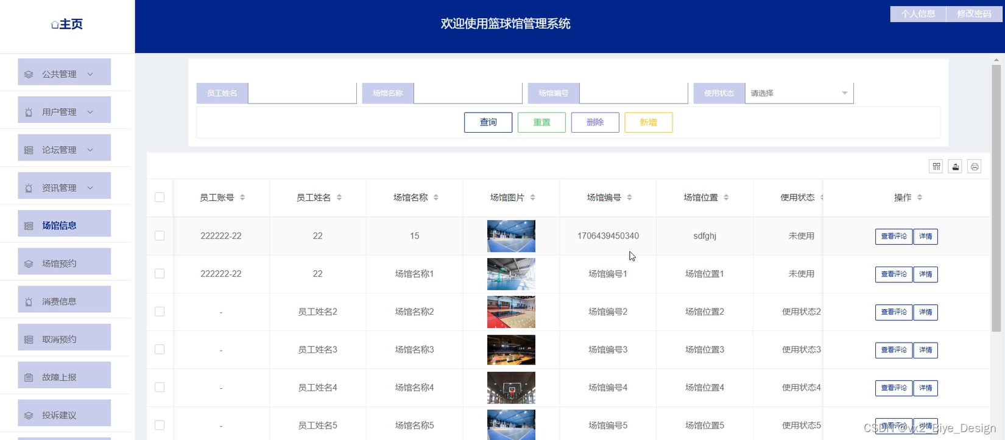View comments for 场馆名称3 row

click(x=894, y=350)
